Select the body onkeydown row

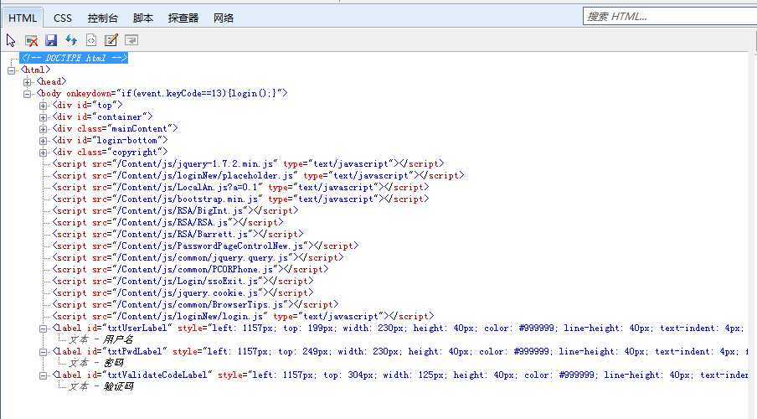pyautogui.click(x=162, y=93)
